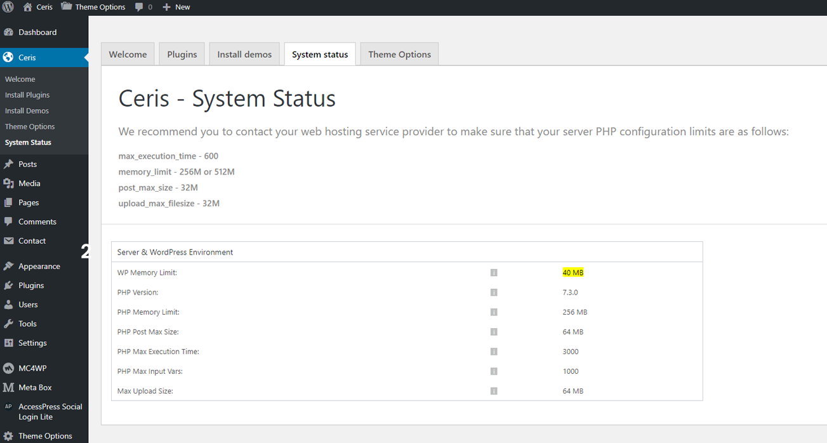
Task: Open the Posts menu label
Action: [x=28, y=164]
